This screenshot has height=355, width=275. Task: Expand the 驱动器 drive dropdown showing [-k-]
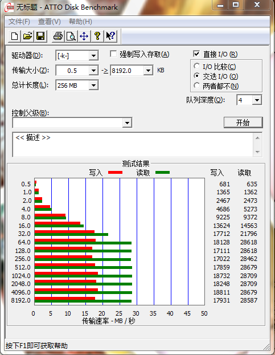(x=93, y=56)
